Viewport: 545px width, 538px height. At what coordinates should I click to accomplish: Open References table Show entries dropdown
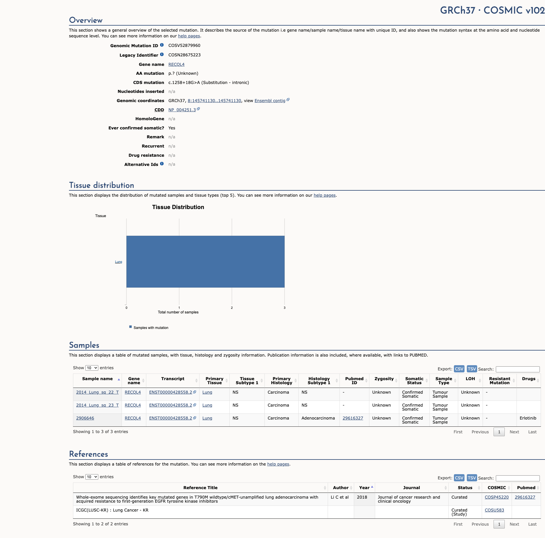point(92,477)
